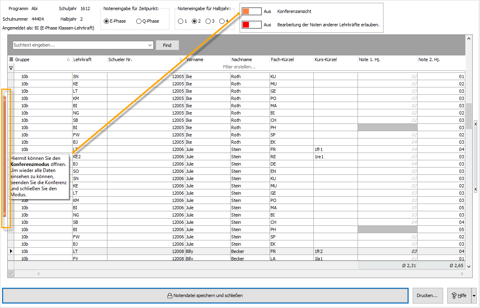Toggle the Konferenzansicht switch
Image resolution: width=480 pixels, height=308 pixels.
coord(251,11)
